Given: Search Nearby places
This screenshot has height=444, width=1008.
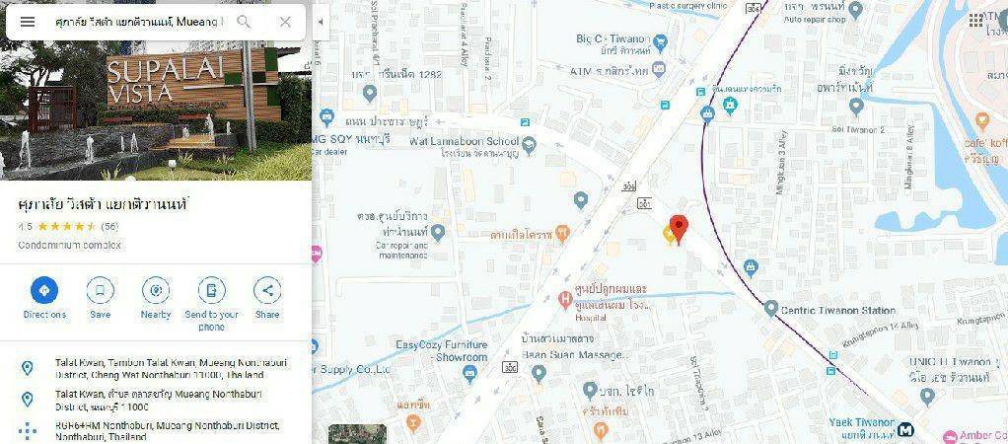Looking at the screenshot, I should 156,298.
